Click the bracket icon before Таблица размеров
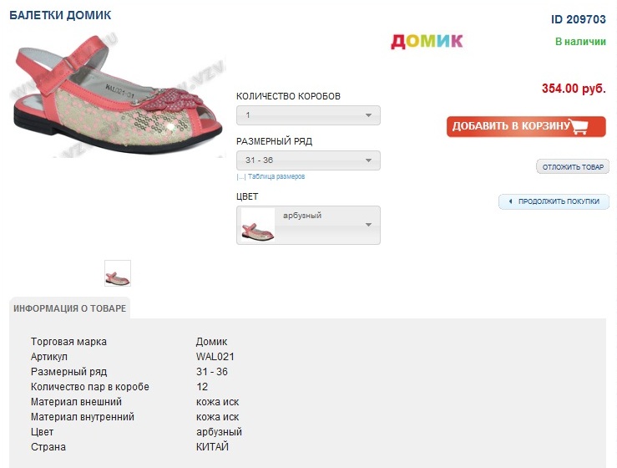 click(x=240, y=177)
